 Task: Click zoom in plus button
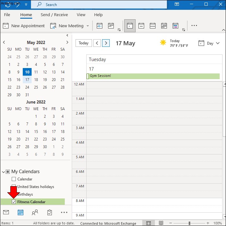point(208,223)
